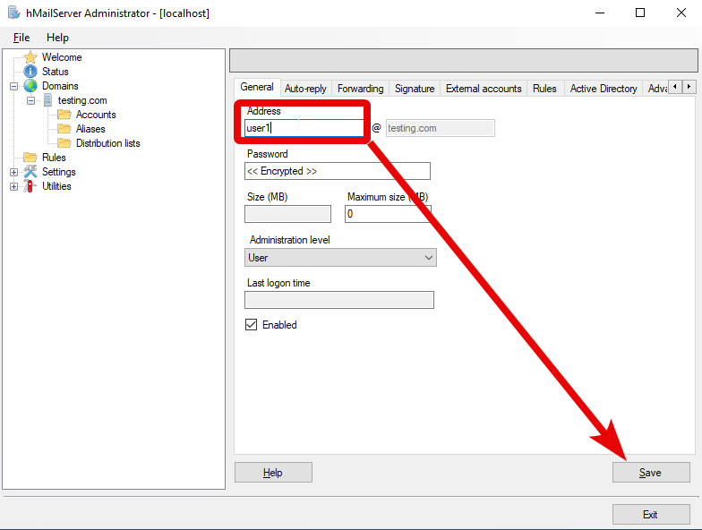Click the Maximum size input field
Screen dimensions: 702x530
pos(389,214)
